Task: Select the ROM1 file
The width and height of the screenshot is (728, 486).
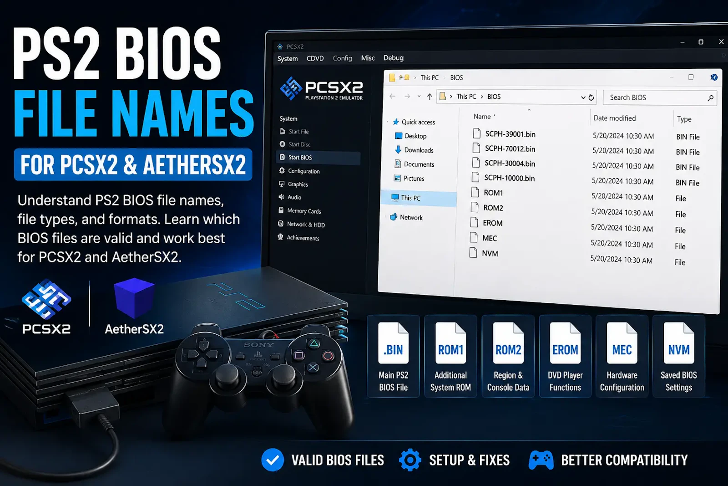Action: [487, 193]
